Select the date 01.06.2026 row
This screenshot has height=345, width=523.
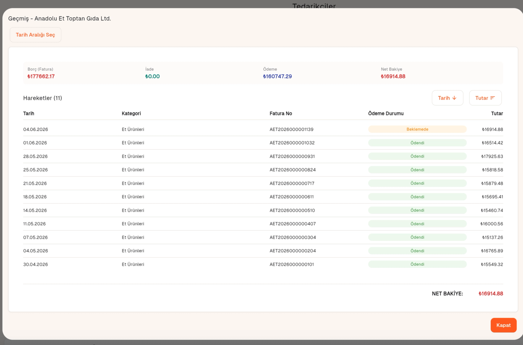click(x=263, y=143)
